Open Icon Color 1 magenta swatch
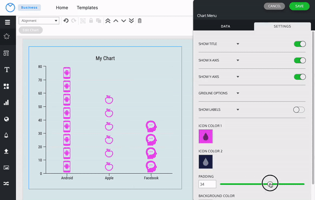 205,137
